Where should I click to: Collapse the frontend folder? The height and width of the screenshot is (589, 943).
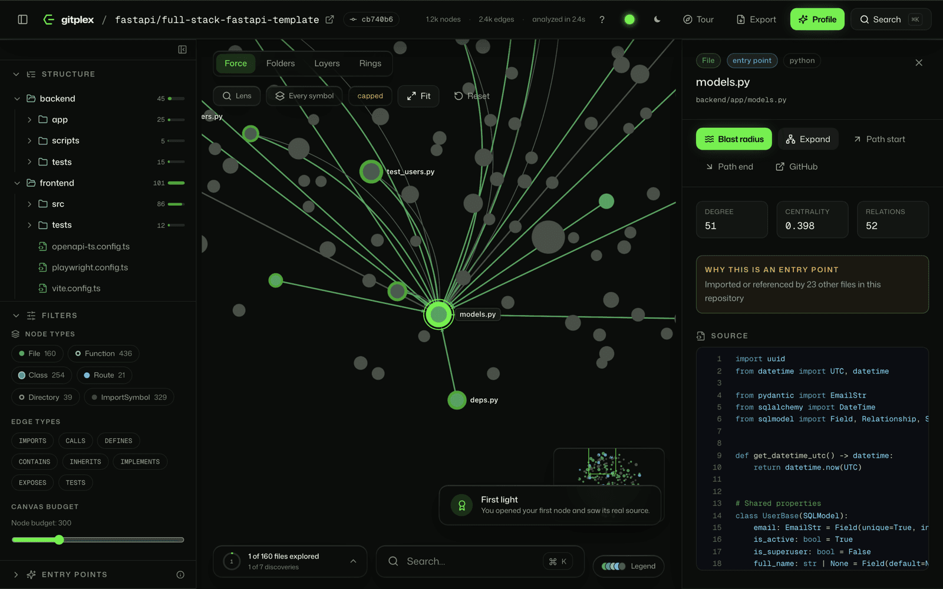point(17,183)
